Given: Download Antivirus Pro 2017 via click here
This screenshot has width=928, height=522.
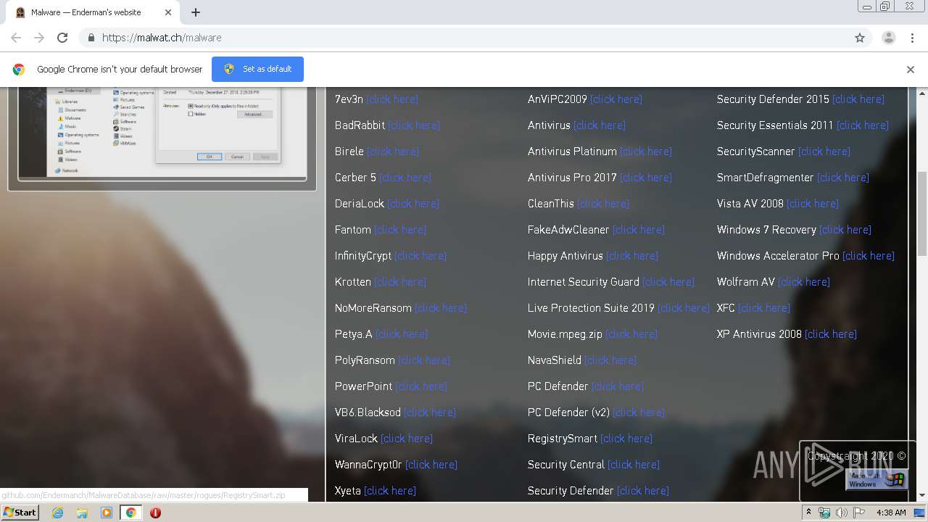Looking at the screenshot, I should tap(646, 178).
